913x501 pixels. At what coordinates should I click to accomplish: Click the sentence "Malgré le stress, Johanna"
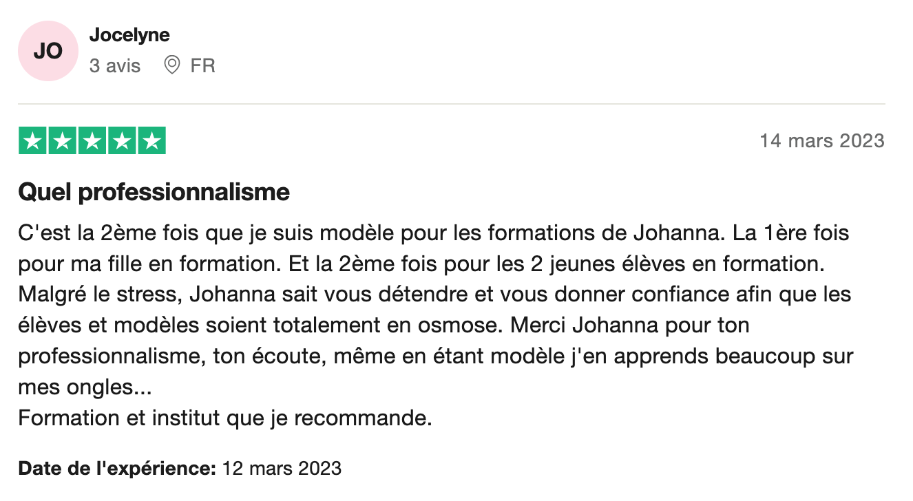(435, 310)
